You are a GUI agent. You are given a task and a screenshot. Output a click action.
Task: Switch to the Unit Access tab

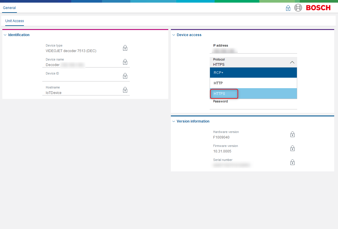tap(15, 21)
